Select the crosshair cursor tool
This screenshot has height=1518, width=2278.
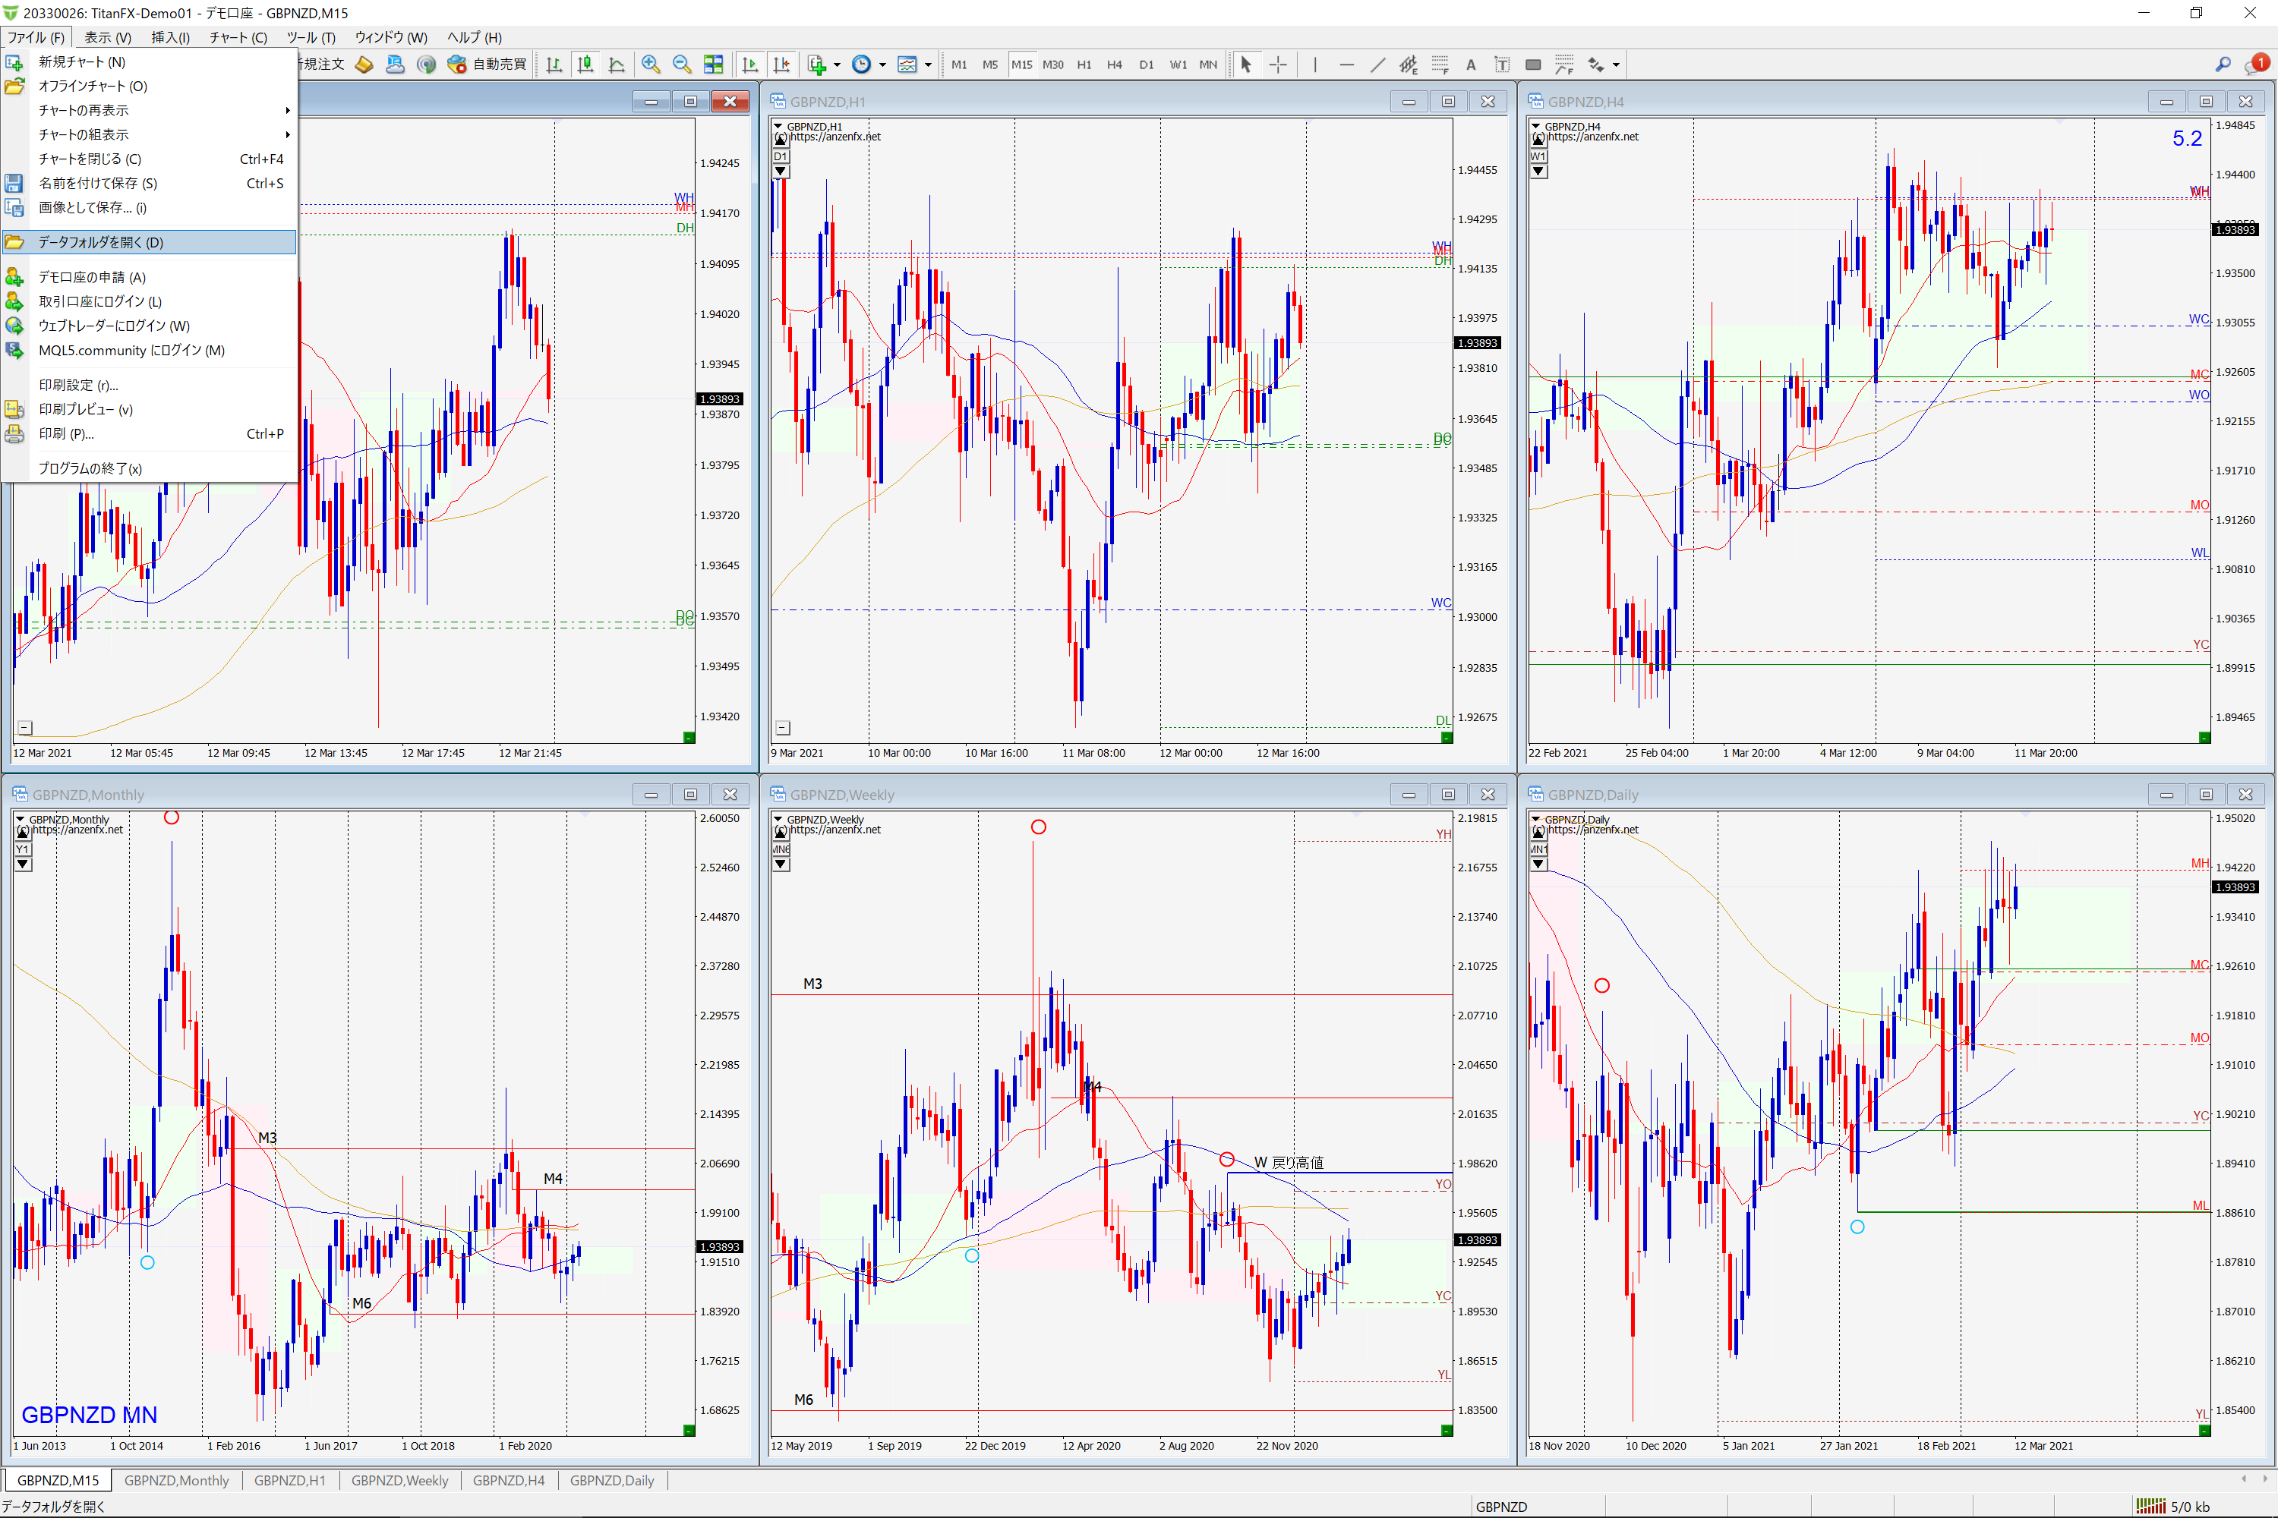tap(1279, 65)
